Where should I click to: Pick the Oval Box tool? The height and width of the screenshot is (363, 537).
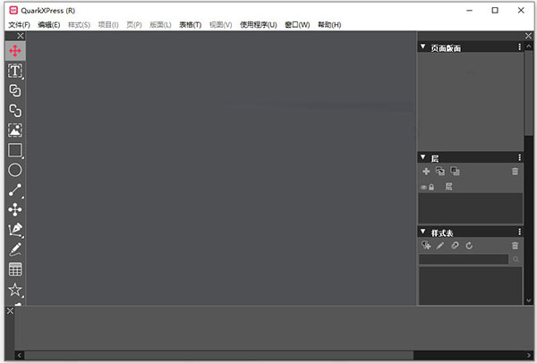tap(15, 170)
